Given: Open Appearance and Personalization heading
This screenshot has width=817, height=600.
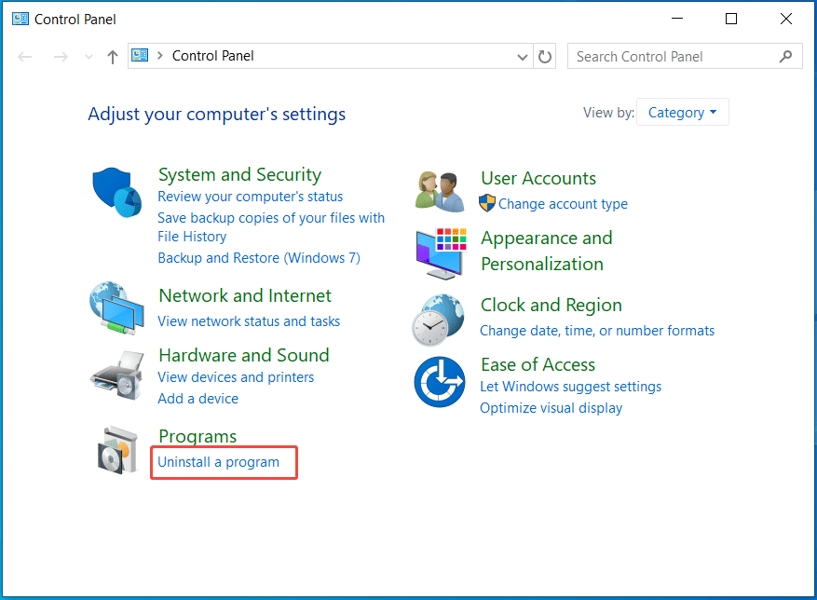Looking at the screenshot, I should tap(547, 251).
